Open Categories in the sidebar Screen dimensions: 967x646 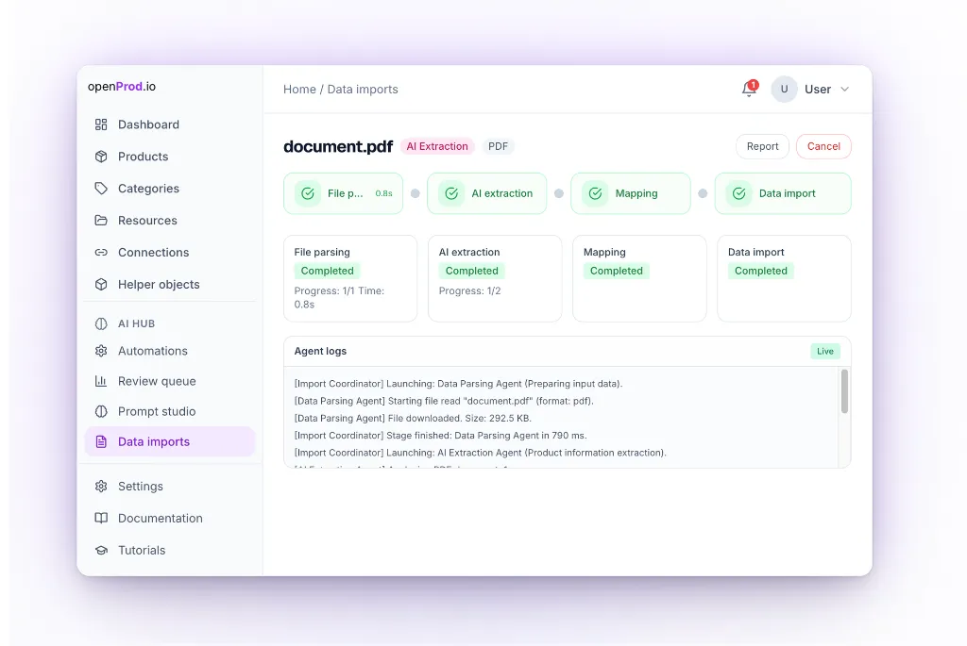point(170,189)
